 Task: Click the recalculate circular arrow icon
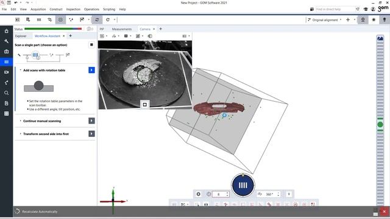108,19
